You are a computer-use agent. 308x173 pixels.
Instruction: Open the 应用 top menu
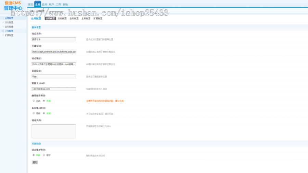tap(44, 4)
